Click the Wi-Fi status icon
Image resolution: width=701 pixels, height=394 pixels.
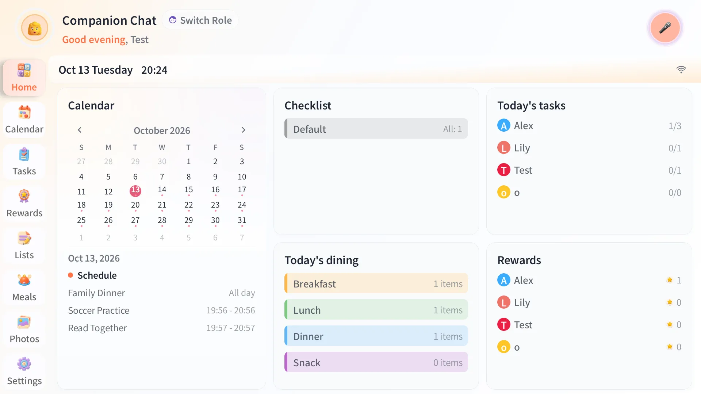point(681,70)
